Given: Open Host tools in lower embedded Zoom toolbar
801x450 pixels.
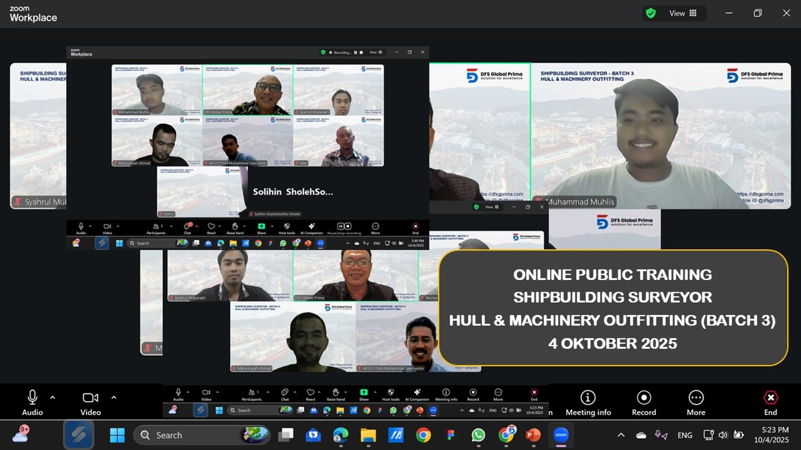Looking at the screenshot, I should [x=390, y=394].
